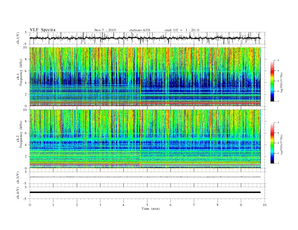Click the ch.1 "Frequency (kHz)" axis label
The image size is (298, 230).
point(21,72)
